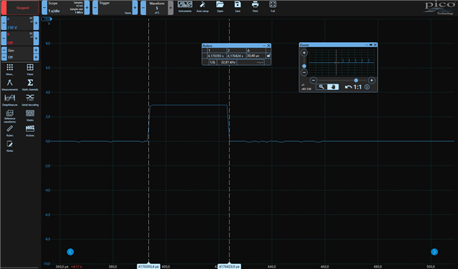Show Zoom panel info icon
This screenshot has height=269, width=458.
tap(367, 87)
